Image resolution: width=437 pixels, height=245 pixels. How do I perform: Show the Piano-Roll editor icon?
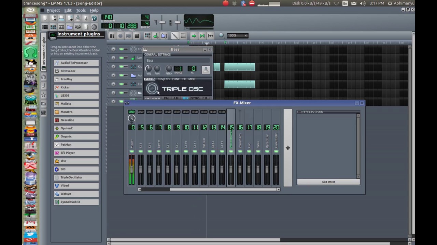pos(61,27)
